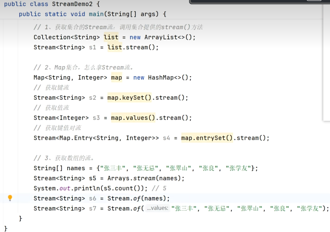Click the comment '// 获取值流'

tap(51, 108)
